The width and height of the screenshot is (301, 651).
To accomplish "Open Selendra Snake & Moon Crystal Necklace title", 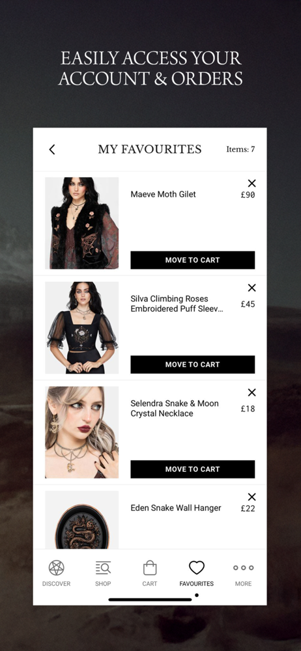I will [175, 409].
